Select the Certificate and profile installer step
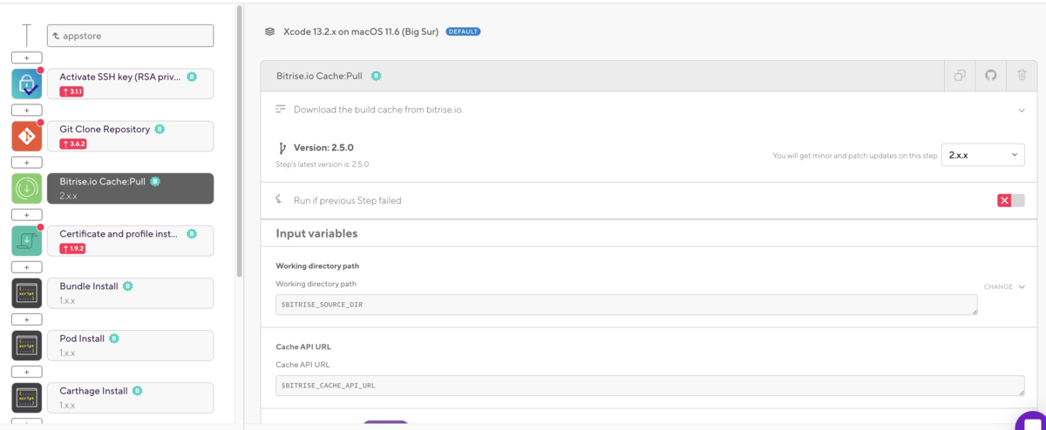1046x430 pixels. click(130, 240)
